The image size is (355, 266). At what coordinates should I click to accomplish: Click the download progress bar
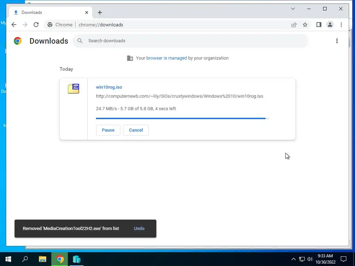click(x=182, y=118)
